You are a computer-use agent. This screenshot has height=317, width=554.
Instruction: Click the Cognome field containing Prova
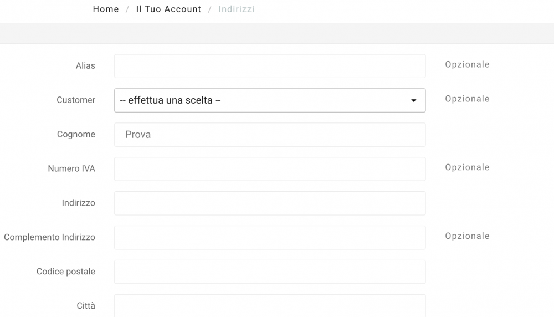point(270,135)
